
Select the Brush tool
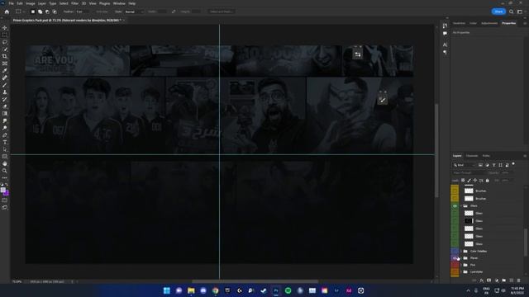click(5, 85)
